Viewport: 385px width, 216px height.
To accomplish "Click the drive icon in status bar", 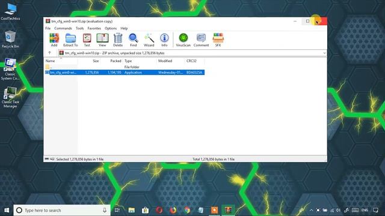I will coord(47,159).
